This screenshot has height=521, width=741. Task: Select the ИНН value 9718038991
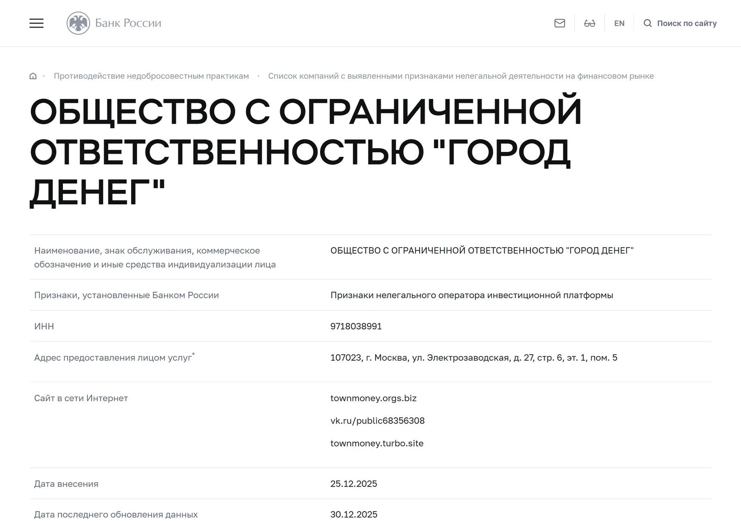click(x=356, y=326)
